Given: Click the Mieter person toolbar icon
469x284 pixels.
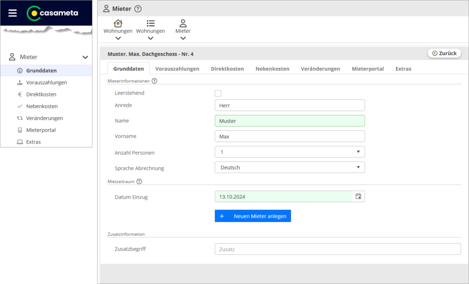Looking at the screenshot, I should click(183, 24).
